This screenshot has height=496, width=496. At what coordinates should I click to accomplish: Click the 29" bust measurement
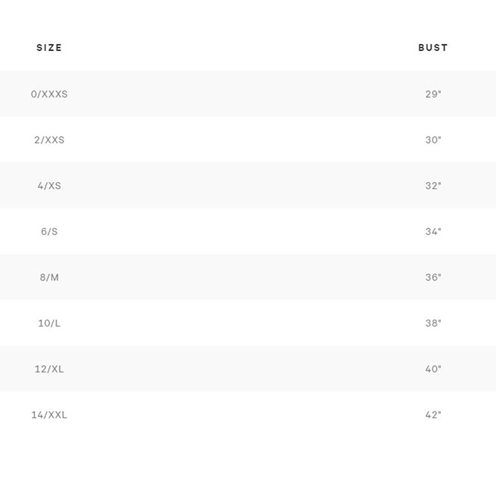(433, 94)
